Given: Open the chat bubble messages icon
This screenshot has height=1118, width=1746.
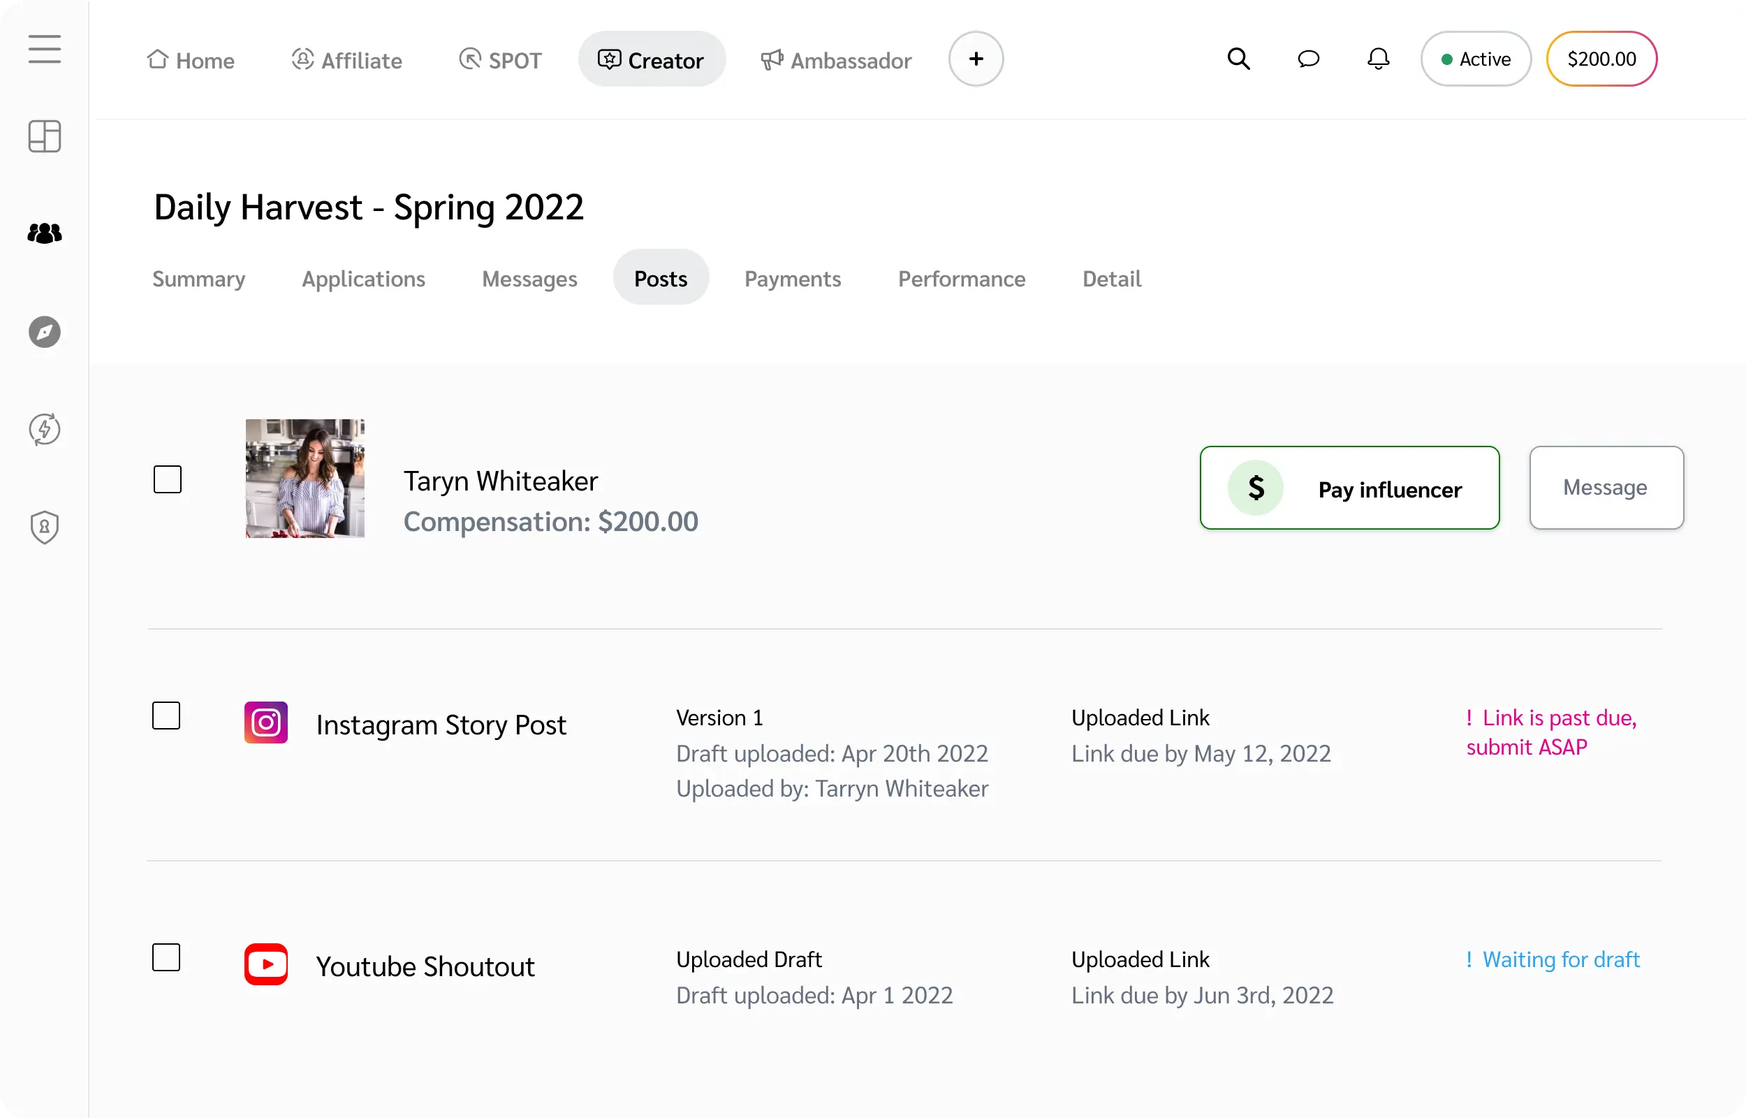Looking at the screenshot, I should pyautogui.click(x=1308, y=59).
